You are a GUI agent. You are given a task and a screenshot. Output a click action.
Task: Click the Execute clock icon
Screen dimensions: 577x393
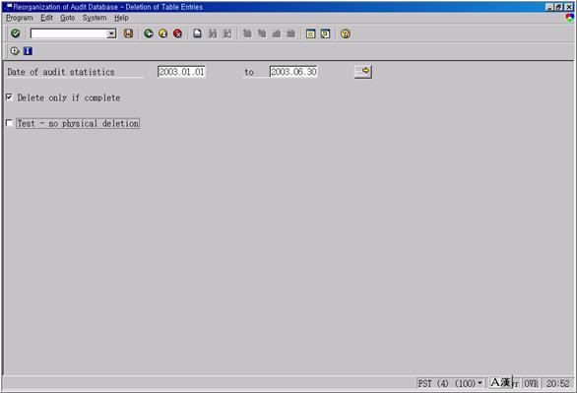15,51
